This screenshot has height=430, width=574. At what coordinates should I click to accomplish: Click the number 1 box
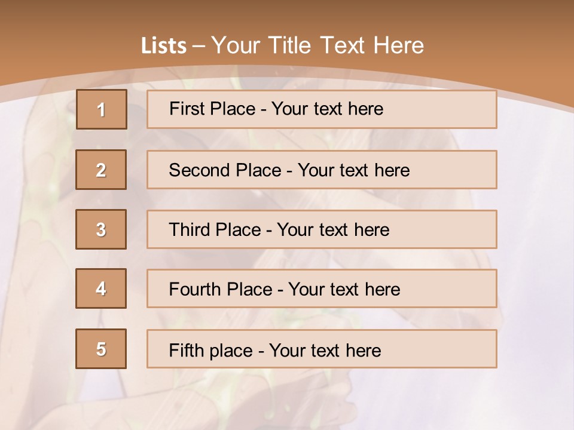click(101, 109)
